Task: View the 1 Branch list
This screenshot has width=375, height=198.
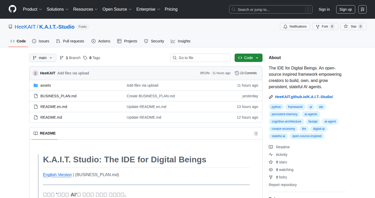Action: (x=70, y=58)
